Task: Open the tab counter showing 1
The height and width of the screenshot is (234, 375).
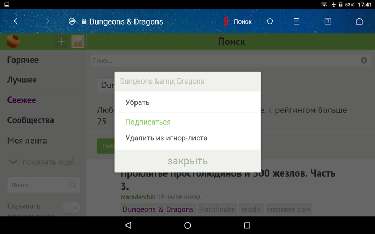Action: (x=328, y=21)
